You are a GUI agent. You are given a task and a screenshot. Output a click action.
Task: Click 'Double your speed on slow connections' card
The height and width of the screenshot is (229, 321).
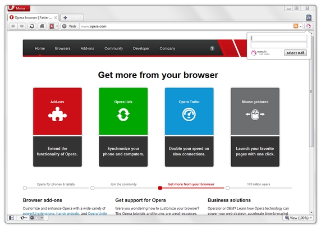189,152
